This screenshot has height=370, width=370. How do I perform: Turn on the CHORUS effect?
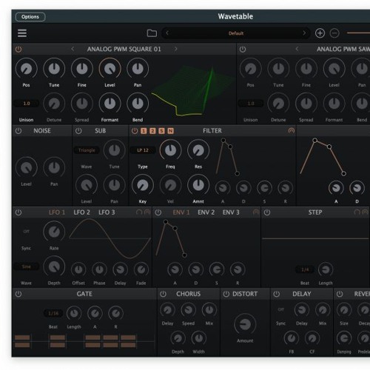[x=163, y=294]
